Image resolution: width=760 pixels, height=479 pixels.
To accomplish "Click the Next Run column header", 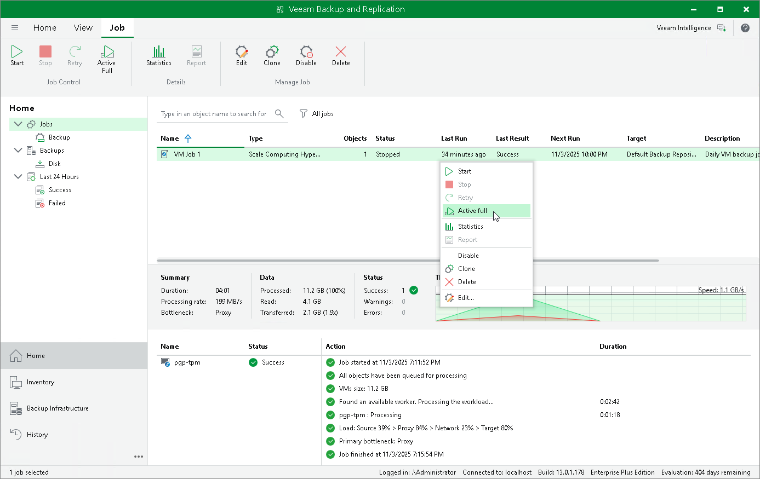I will click(565, 138).
